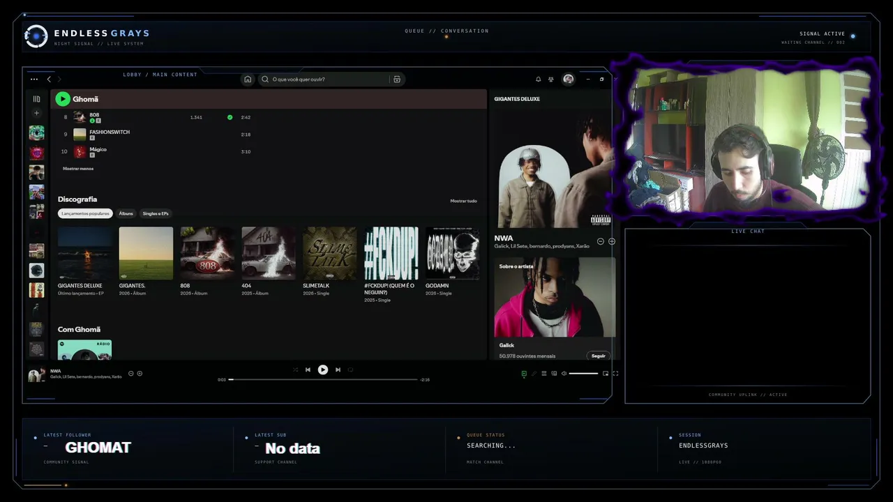Collapse tracks with Mostrar menos

pos(78,169)
